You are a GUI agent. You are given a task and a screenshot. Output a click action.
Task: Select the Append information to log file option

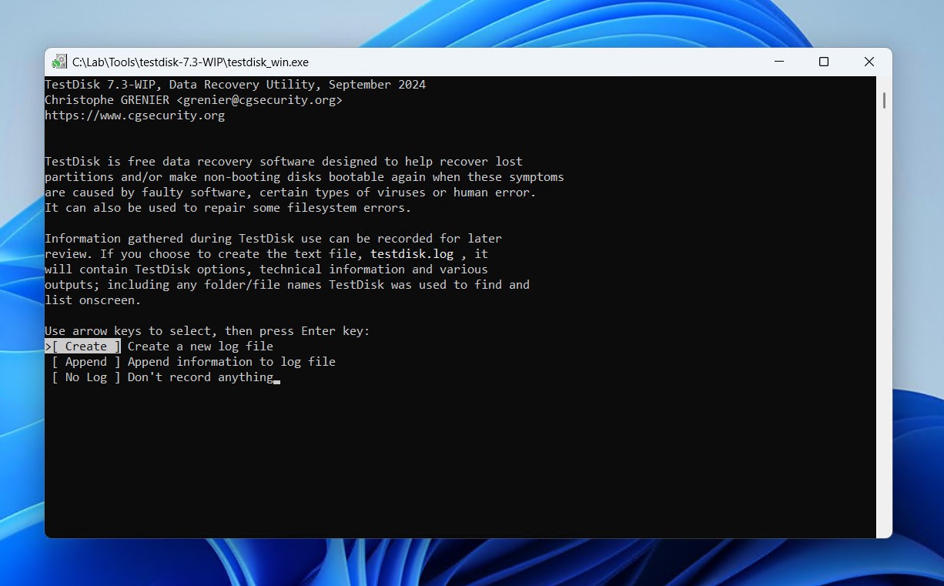click(85, 361)
